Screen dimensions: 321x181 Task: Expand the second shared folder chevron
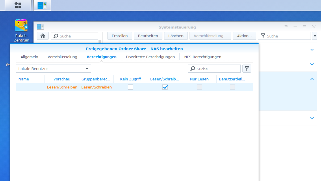click(312, 64)
